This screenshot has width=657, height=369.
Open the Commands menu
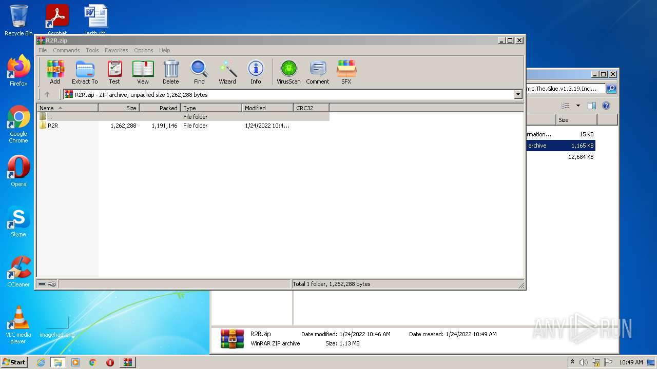(x=66, y=50)
